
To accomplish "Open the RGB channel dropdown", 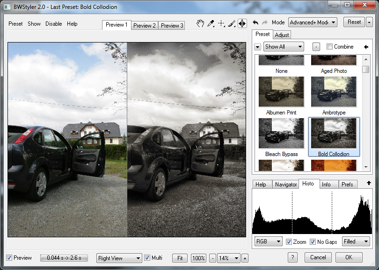I will pos(268,242).
